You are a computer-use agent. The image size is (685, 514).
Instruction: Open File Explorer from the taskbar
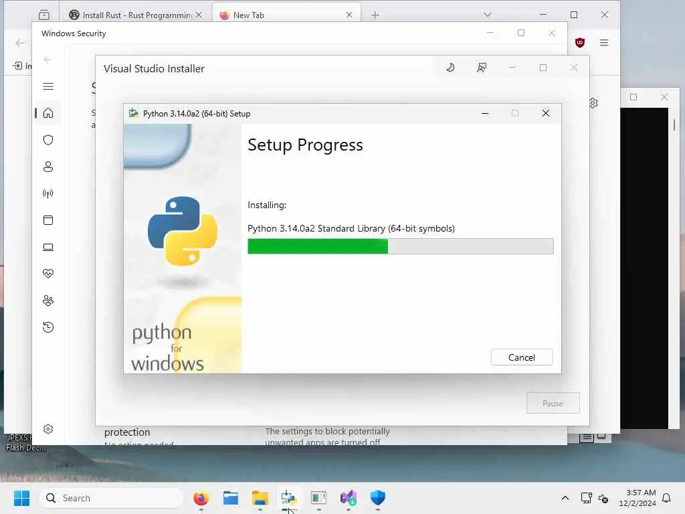pyautogui.click(x=260, y=498)
